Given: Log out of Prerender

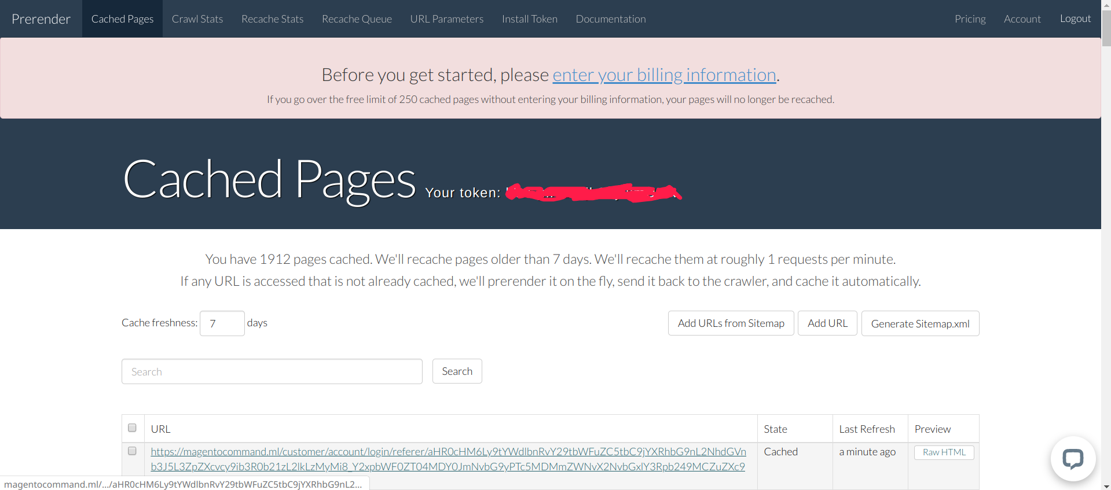Looking at the screenshot, I should pyautogui.click(x=1075, y=19).
